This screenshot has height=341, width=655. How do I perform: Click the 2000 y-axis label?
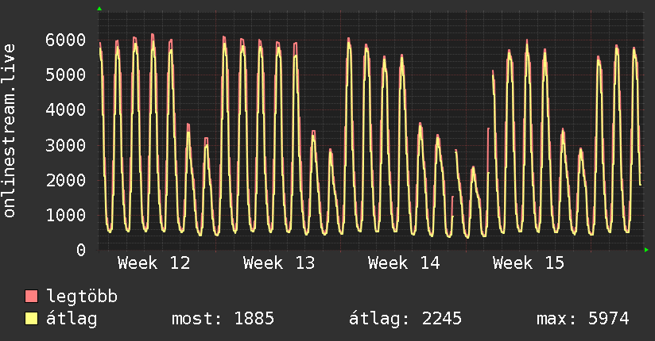tap(66, 181)
